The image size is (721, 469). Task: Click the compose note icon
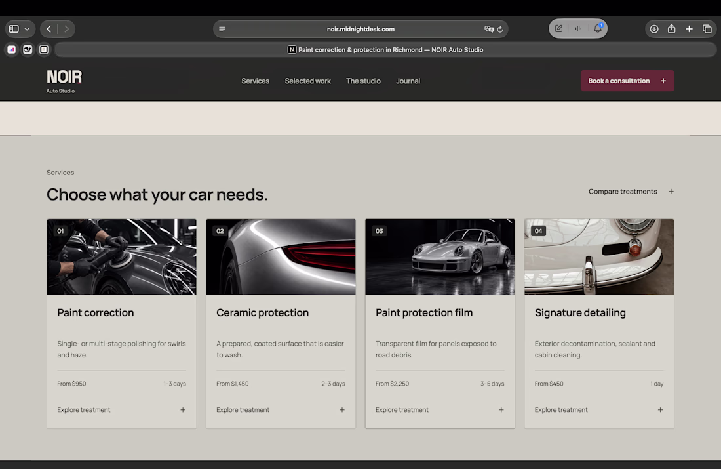click(x=558, y=29)
